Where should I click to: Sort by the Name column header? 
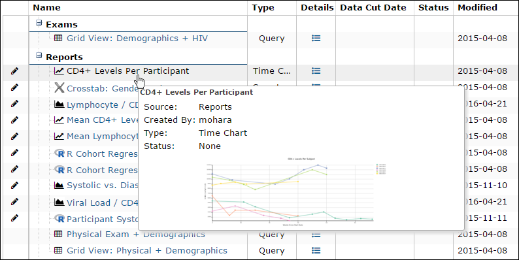coord(46,8)
